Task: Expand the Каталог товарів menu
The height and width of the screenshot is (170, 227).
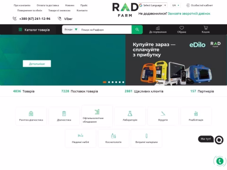Action: [x=34, y=30]
